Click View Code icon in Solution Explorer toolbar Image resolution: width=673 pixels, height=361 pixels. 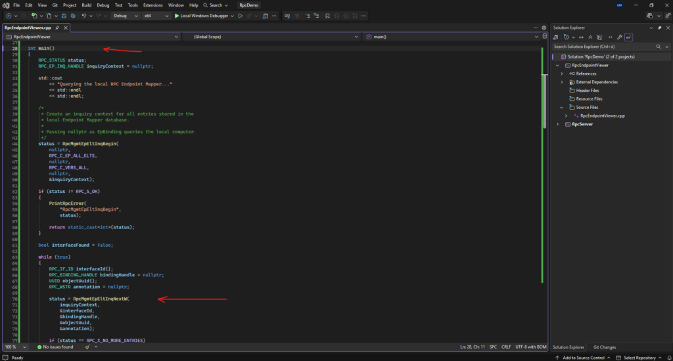(611, 37)
